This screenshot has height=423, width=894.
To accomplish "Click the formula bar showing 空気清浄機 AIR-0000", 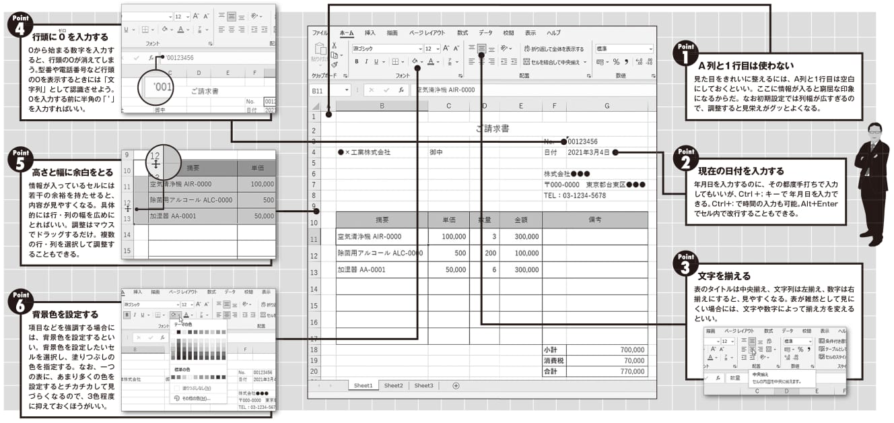I will pyautogui.click(x=534, y=90).
